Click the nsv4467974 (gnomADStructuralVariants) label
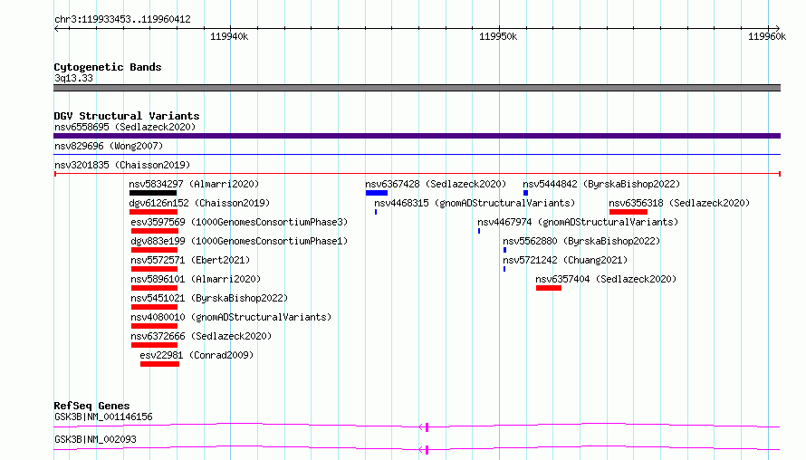Screen dimensions: 806x460 click(x=578, y=222)
